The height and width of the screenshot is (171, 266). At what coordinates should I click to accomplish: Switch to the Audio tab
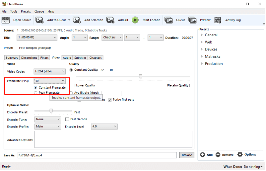pyautogui.click(x=67, y=58)
